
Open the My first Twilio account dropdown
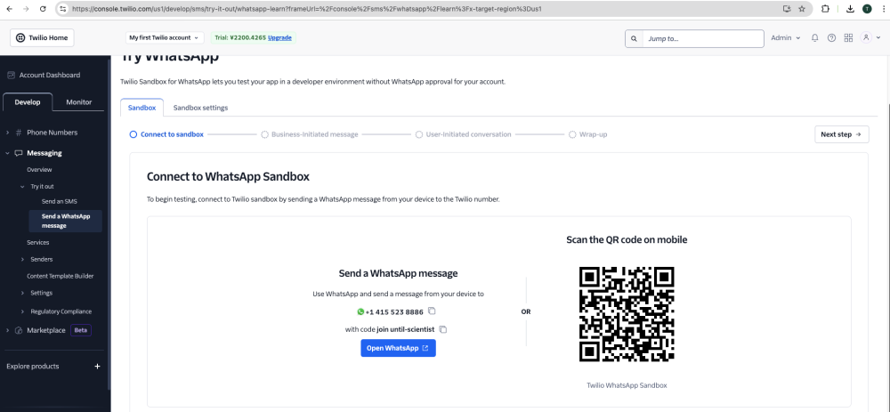[x=166, y=38]
